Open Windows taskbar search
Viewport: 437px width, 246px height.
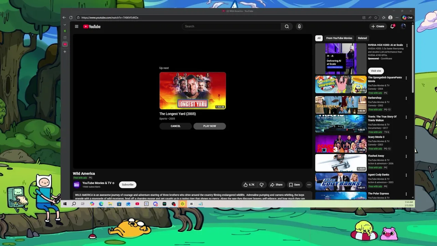coord(74,204)
